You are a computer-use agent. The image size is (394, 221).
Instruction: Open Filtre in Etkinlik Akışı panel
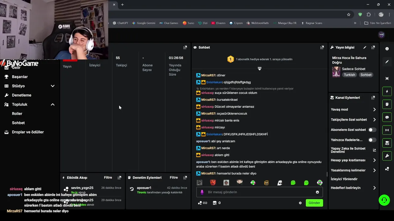(x=108, y=177)
